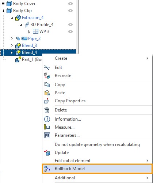Click the Rollback Model icon
The width and height of the screenshot is (153, 183).
coord(47,169)
